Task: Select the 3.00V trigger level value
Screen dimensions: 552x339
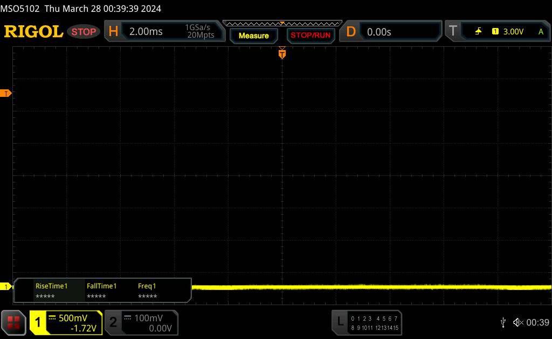Action: coord(513,32)
